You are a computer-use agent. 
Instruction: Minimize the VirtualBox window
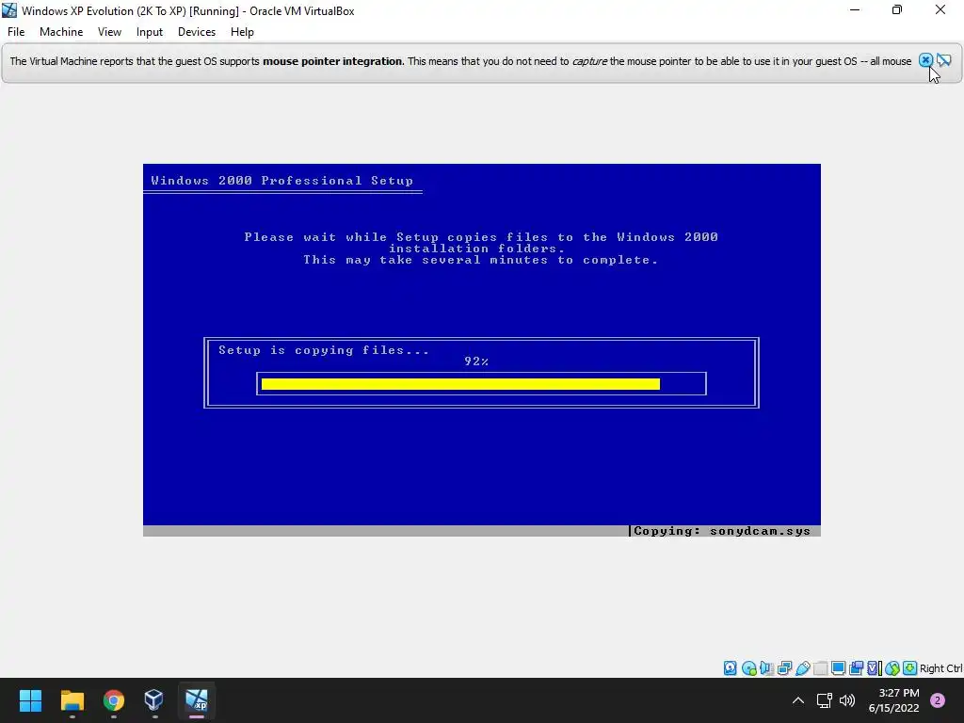(x=855, y=9)
